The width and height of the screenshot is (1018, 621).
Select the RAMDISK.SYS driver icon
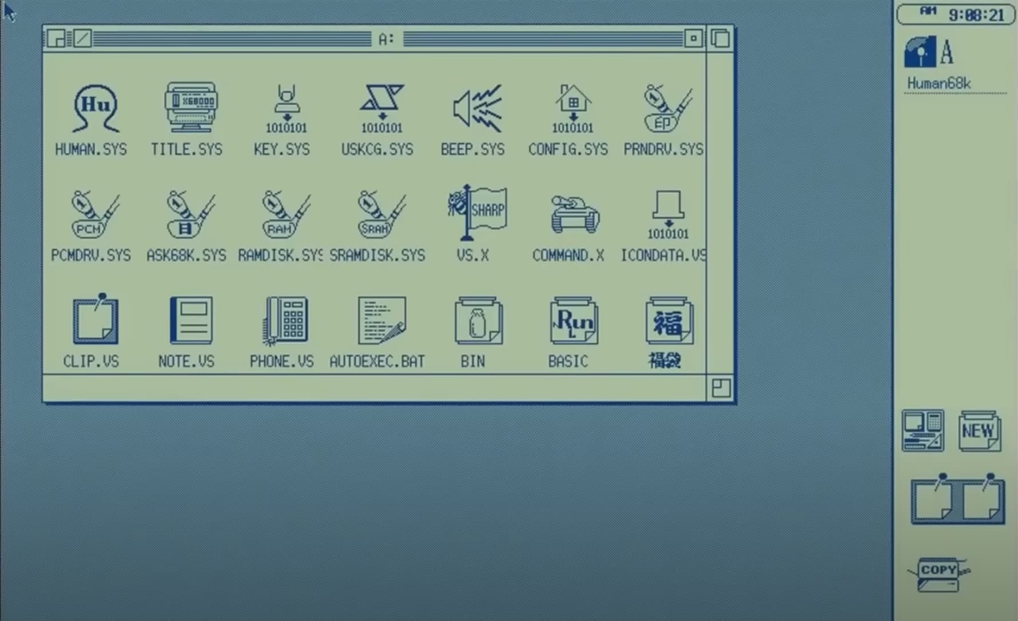286,214
